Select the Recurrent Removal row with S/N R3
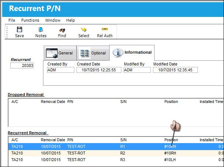 point(116,160)
